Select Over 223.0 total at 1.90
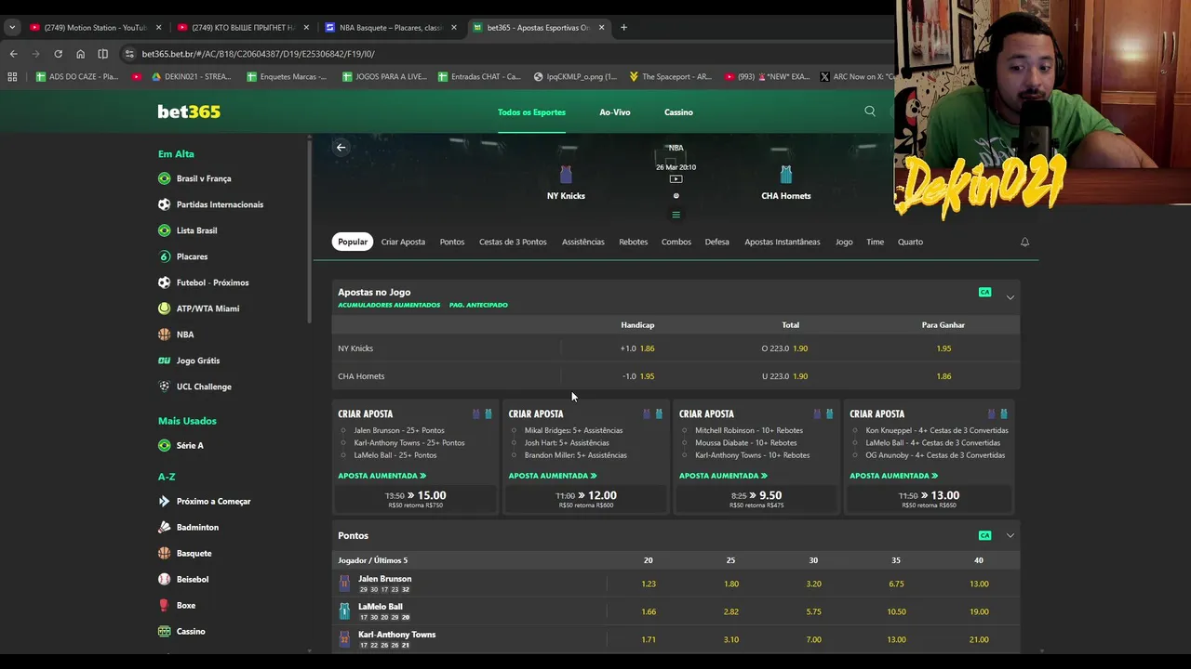This screenshot has height=669, width=1191. (x=790, y=348)
